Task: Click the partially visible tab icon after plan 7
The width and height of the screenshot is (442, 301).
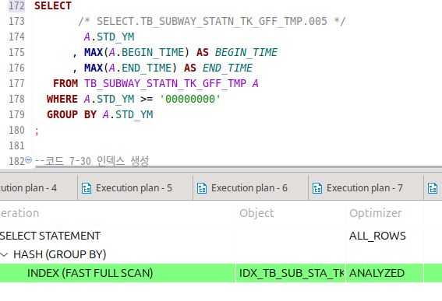Action: (433, 188)
